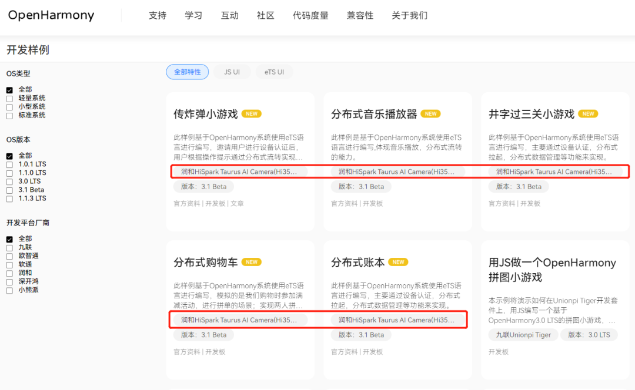Open the 井字过三关小游戏 sample title
The width and height of the screenshot is (635, 390).
pos(532,114)
